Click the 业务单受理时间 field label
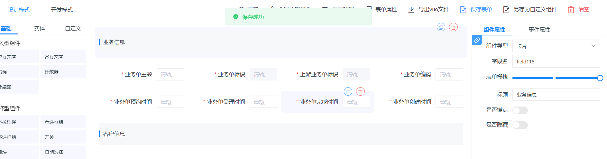Image resolution: width=607 pixels, height=159 pixels. [226, 102]
